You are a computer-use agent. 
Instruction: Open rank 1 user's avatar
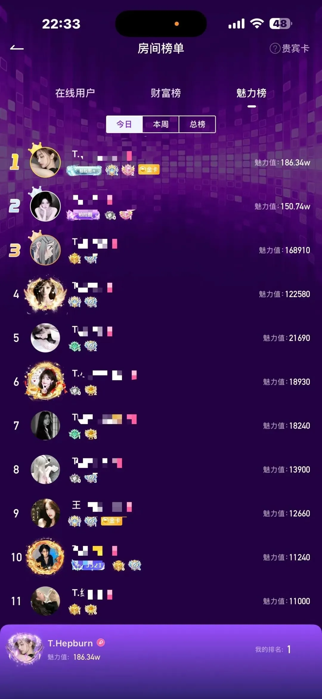(45, 162)
